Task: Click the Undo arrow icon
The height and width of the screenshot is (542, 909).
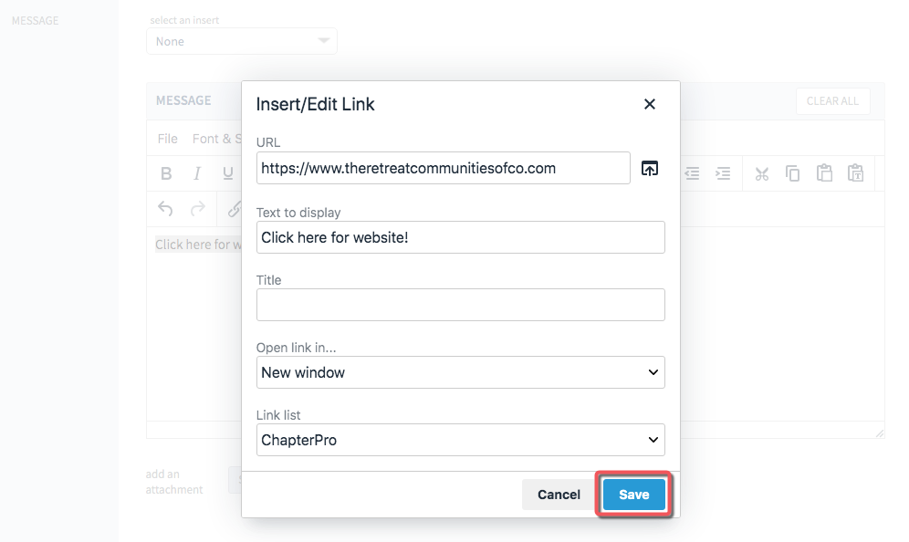Action: [165, 209]
